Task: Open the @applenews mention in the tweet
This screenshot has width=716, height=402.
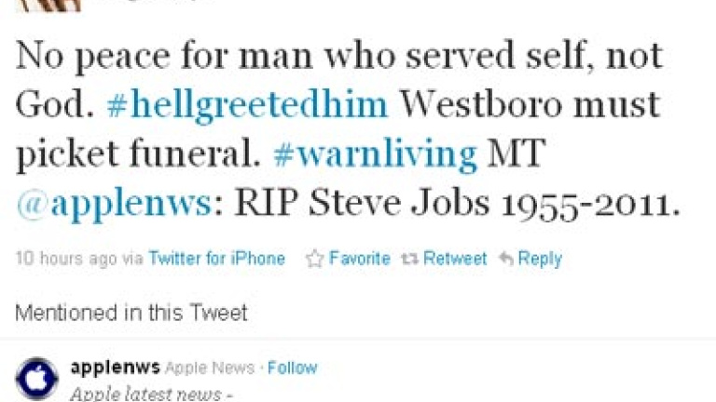Action: coord(114,203)
